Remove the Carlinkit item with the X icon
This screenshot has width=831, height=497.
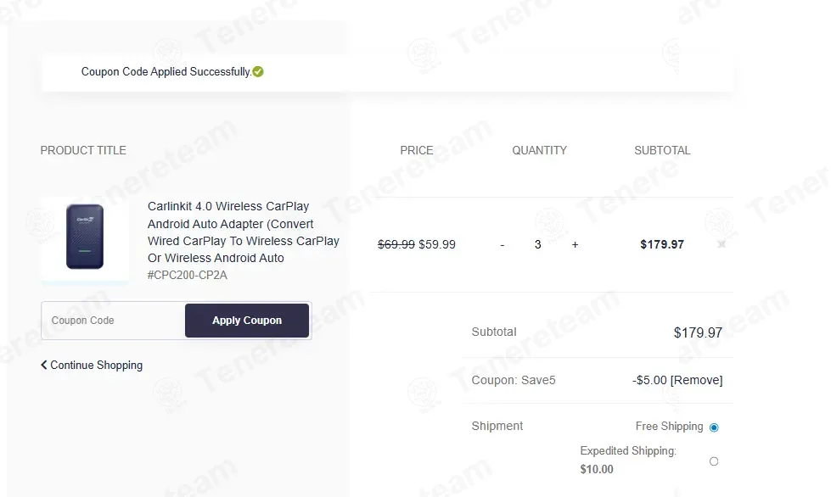pos(722,244)
